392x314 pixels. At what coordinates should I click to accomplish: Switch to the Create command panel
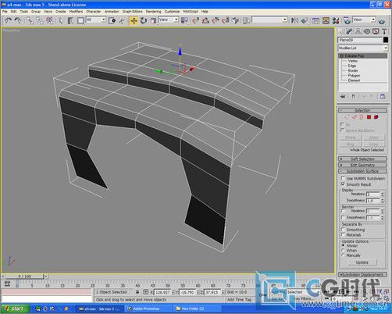340,31
